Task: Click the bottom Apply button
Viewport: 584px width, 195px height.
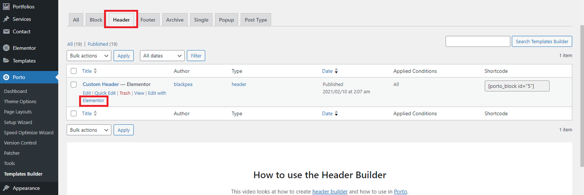Action: click(124, 130)
